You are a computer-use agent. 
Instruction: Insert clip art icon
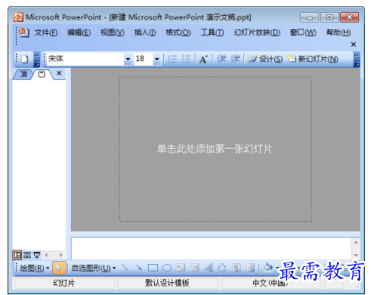coord(236,268)
